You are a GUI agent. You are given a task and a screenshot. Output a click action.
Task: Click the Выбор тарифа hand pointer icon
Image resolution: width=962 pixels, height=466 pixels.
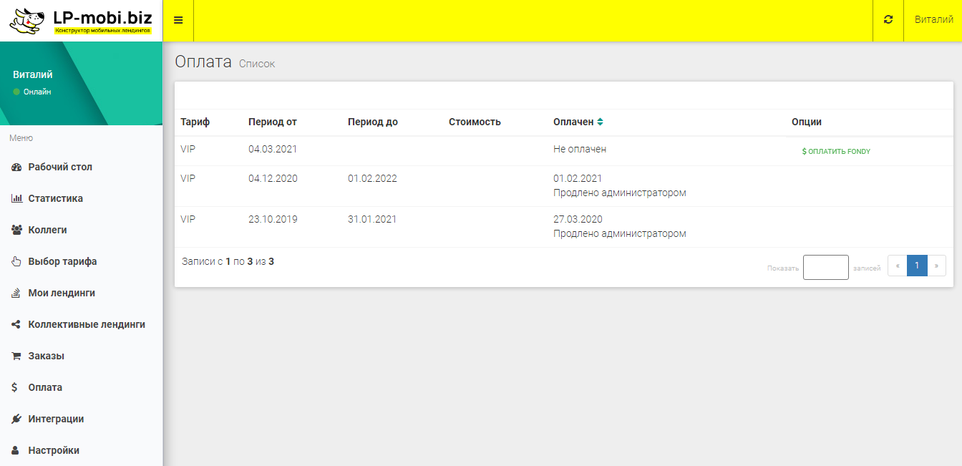pyautogui.click(x=16, y=262)
